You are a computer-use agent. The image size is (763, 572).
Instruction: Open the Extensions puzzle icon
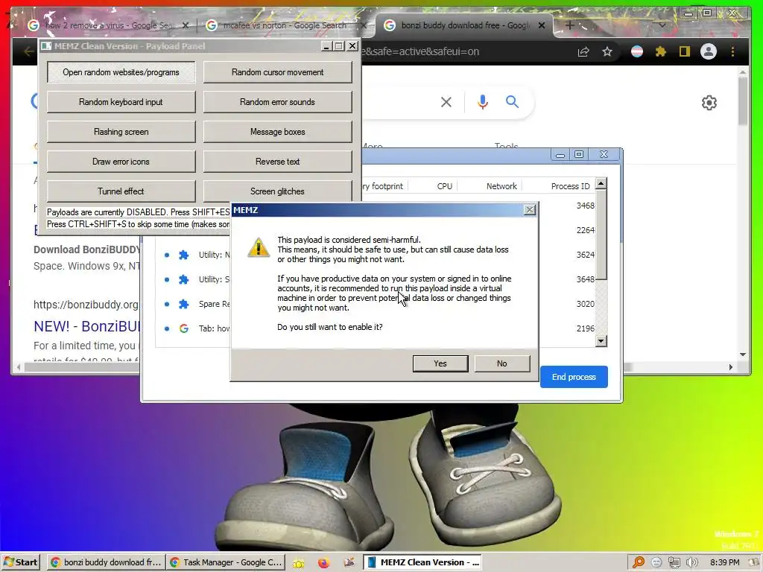click(x=660, y=51)
